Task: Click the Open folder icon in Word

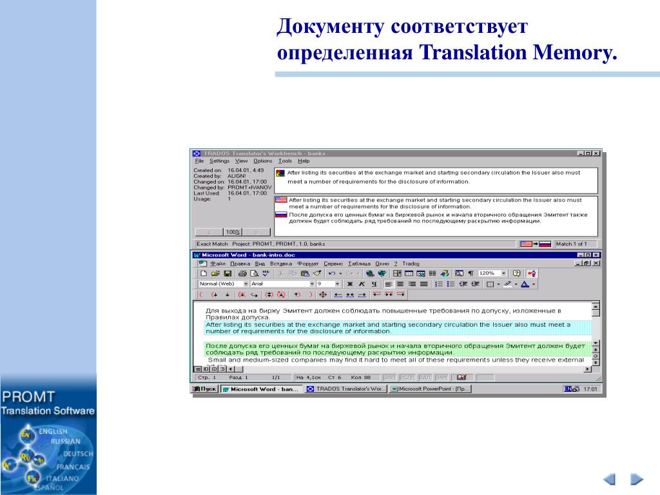Action: tap(215, 273)
